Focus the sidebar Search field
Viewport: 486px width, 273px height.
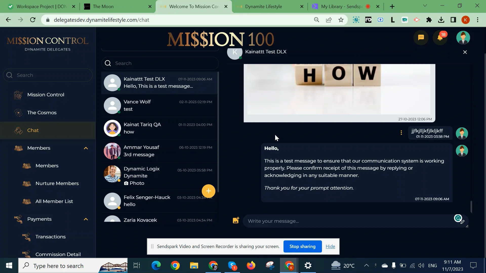click(48, 75)
